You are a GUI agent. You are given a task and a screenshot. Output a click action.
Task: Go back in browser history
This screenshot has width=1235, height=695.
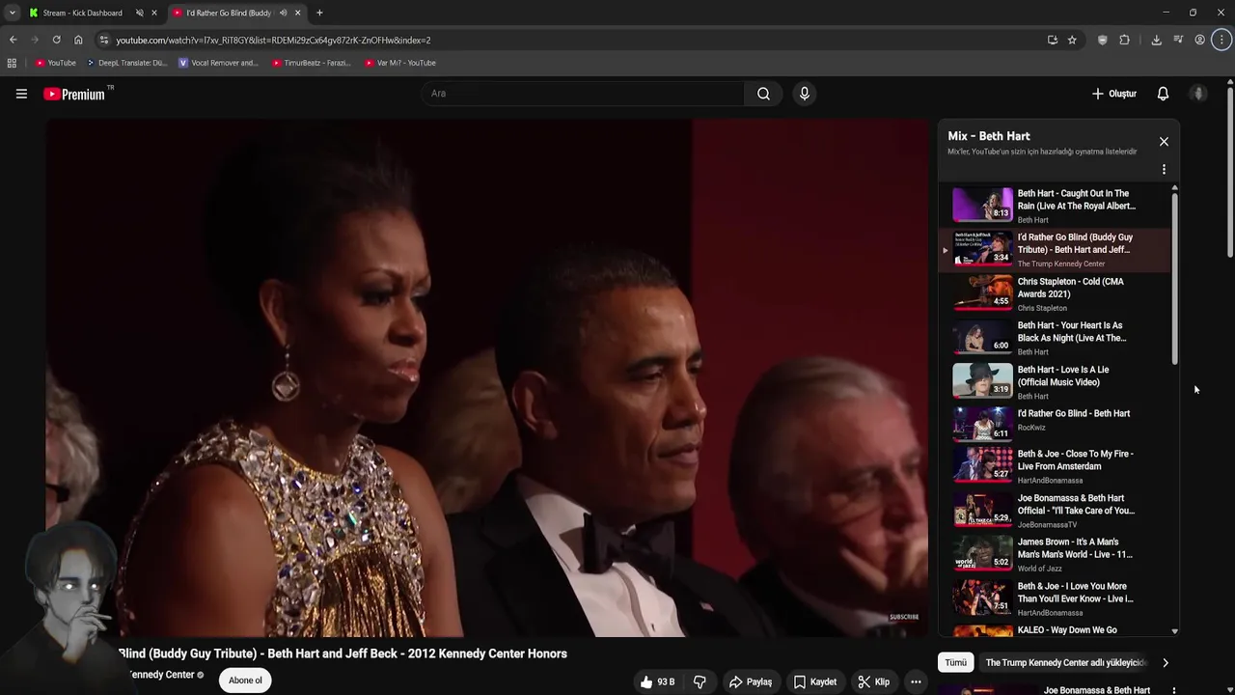click(x=13, y=40)
